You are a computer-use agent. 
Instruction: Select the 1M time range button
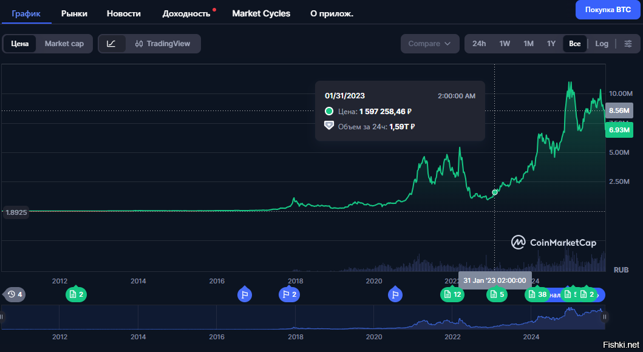[528, 44]
